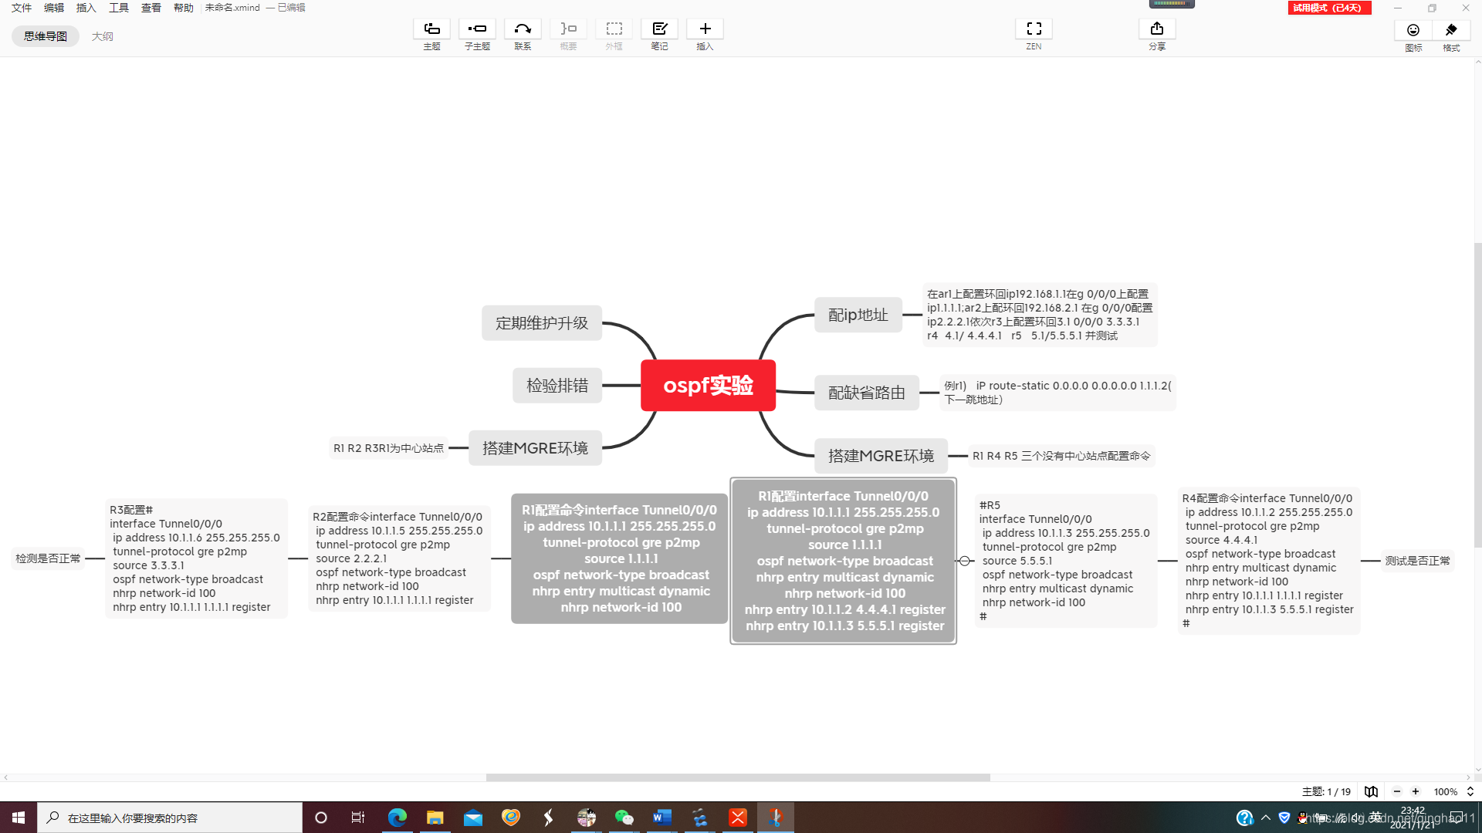Viewport: 1482px width, 833px height.
Task: Select the #R5 interface Tunnel node
Action: (x=1066, y=561)
